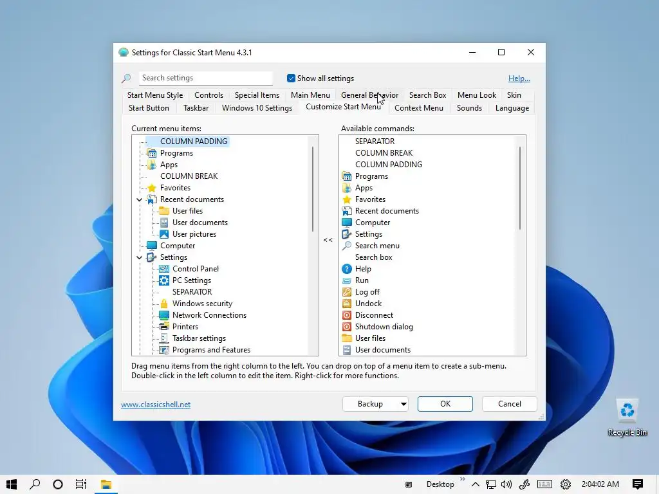
Task: Uncheck Show all settings checkbox
Action: pos(291,78)
